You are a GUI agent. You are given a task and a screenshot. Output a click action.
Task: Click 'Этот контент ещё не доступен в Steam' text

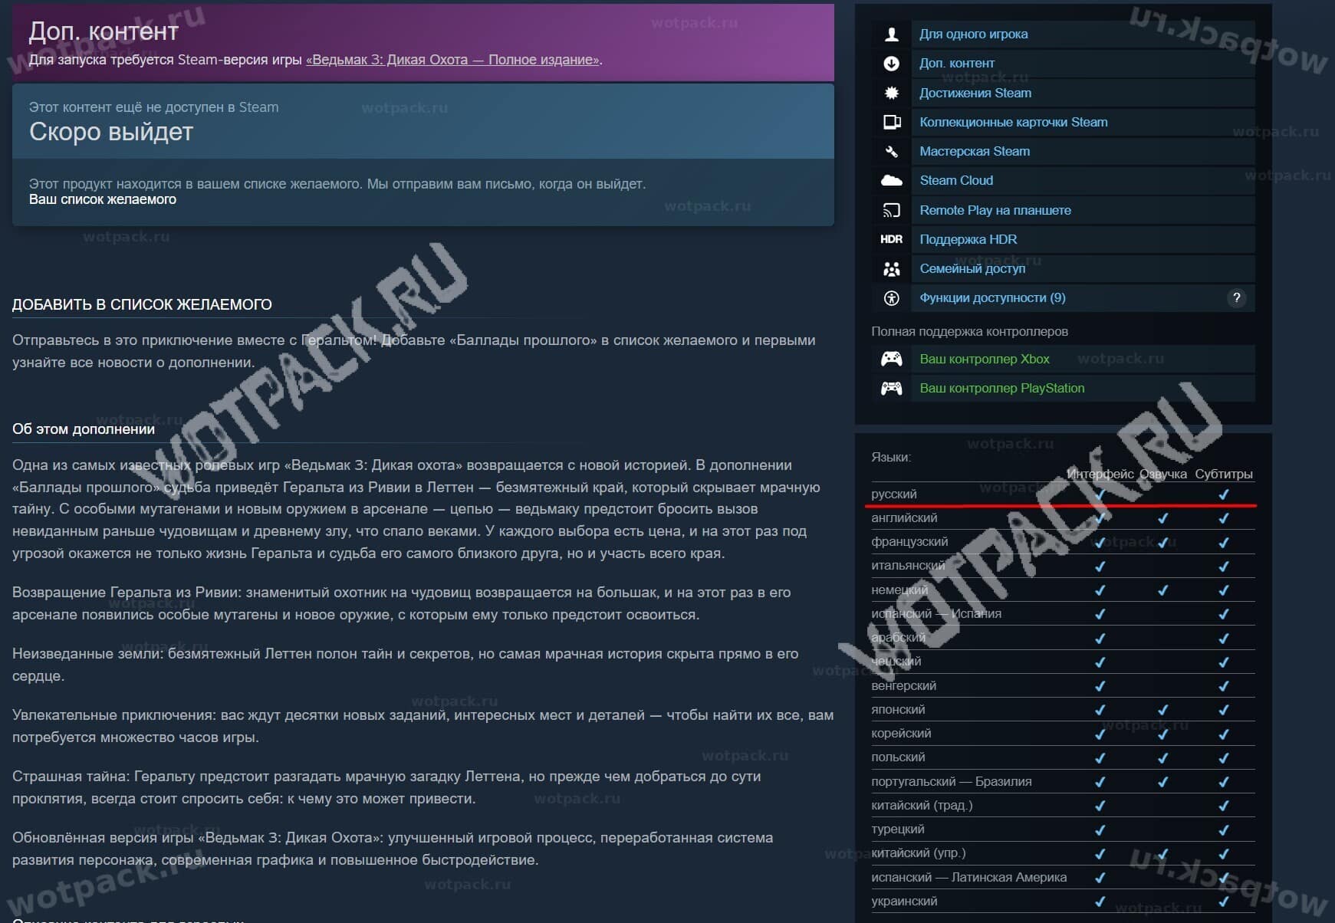point(153,107)
